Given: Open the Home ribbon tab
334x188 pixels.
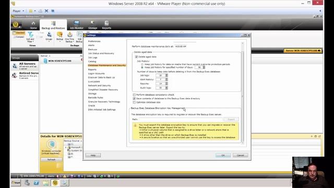Looking at the screenshot, I should click(33, 25).
